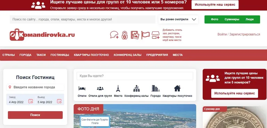Choose the Места Eiffel tower icon

[118, 88]
